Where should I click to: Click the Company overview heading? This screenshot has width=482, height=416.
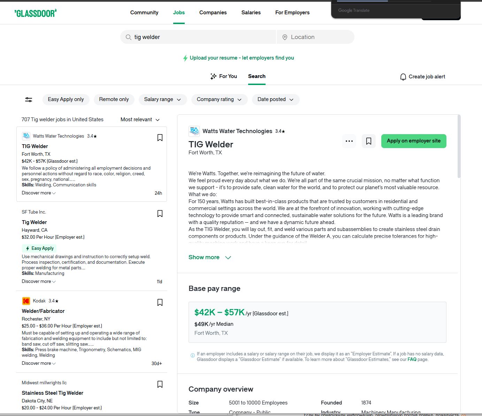tap(221, 389)
